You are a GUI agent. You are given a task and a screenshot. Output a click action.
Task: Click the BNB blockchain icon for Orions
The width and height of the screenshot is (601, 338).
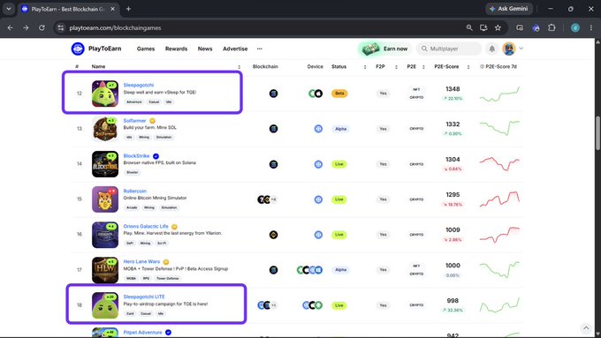coord(273,235)
